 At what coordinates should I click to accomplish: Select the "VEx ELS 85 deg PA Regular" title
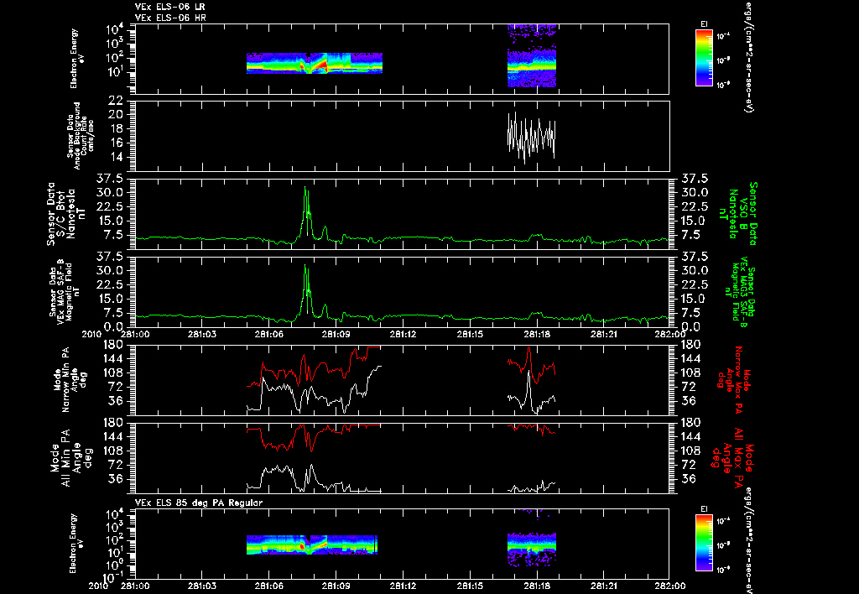199,503
